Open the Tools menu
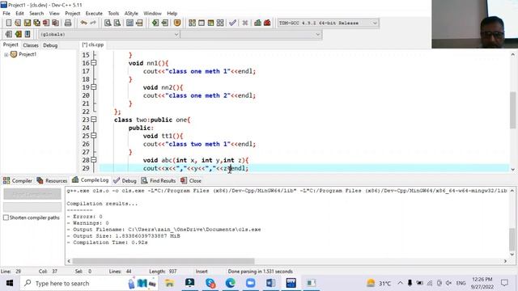Image resolution: width=518 pixels, height=291 pixels. [x=113, y=14]
